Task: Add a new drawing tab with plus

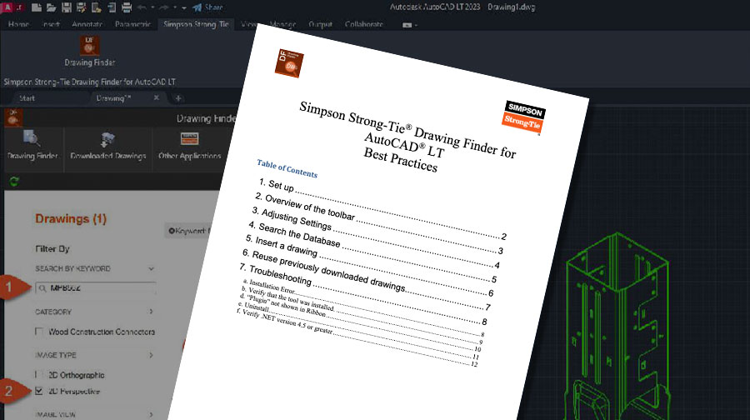Action: 178,98
